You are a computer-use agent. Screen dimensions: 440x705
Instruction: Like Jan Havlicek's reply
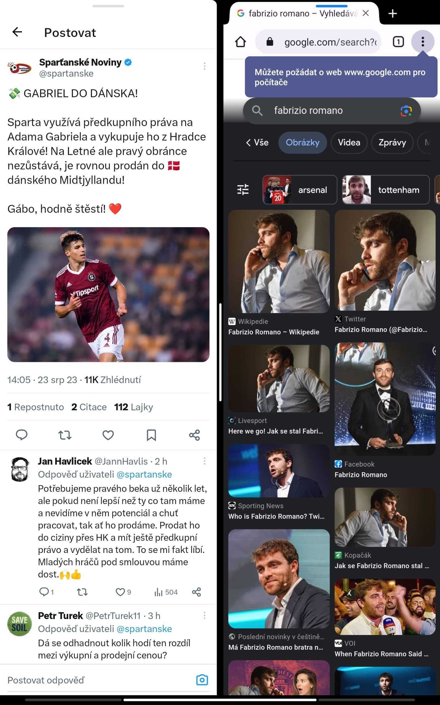(x=120, y=592)
